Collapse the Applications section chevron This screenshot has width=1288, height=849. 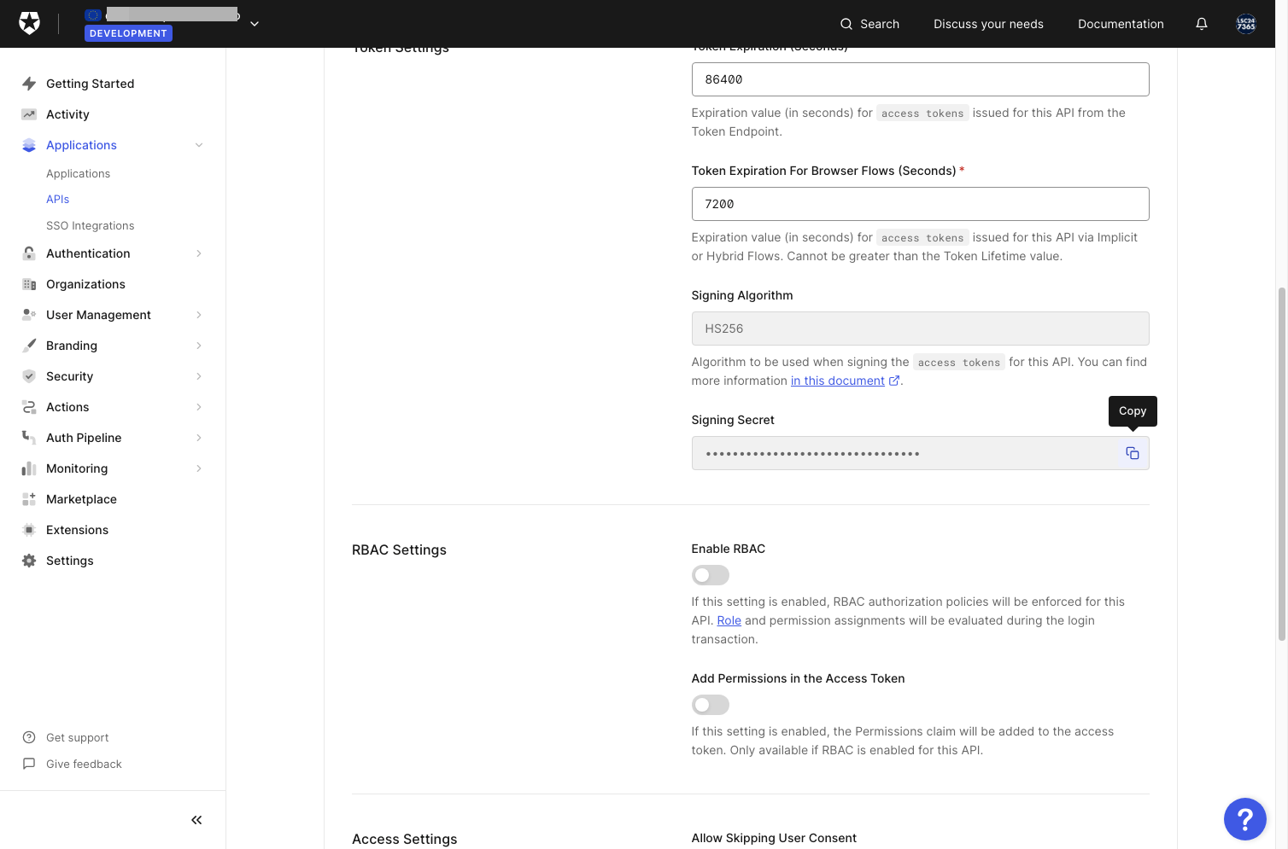pos(199,145)
